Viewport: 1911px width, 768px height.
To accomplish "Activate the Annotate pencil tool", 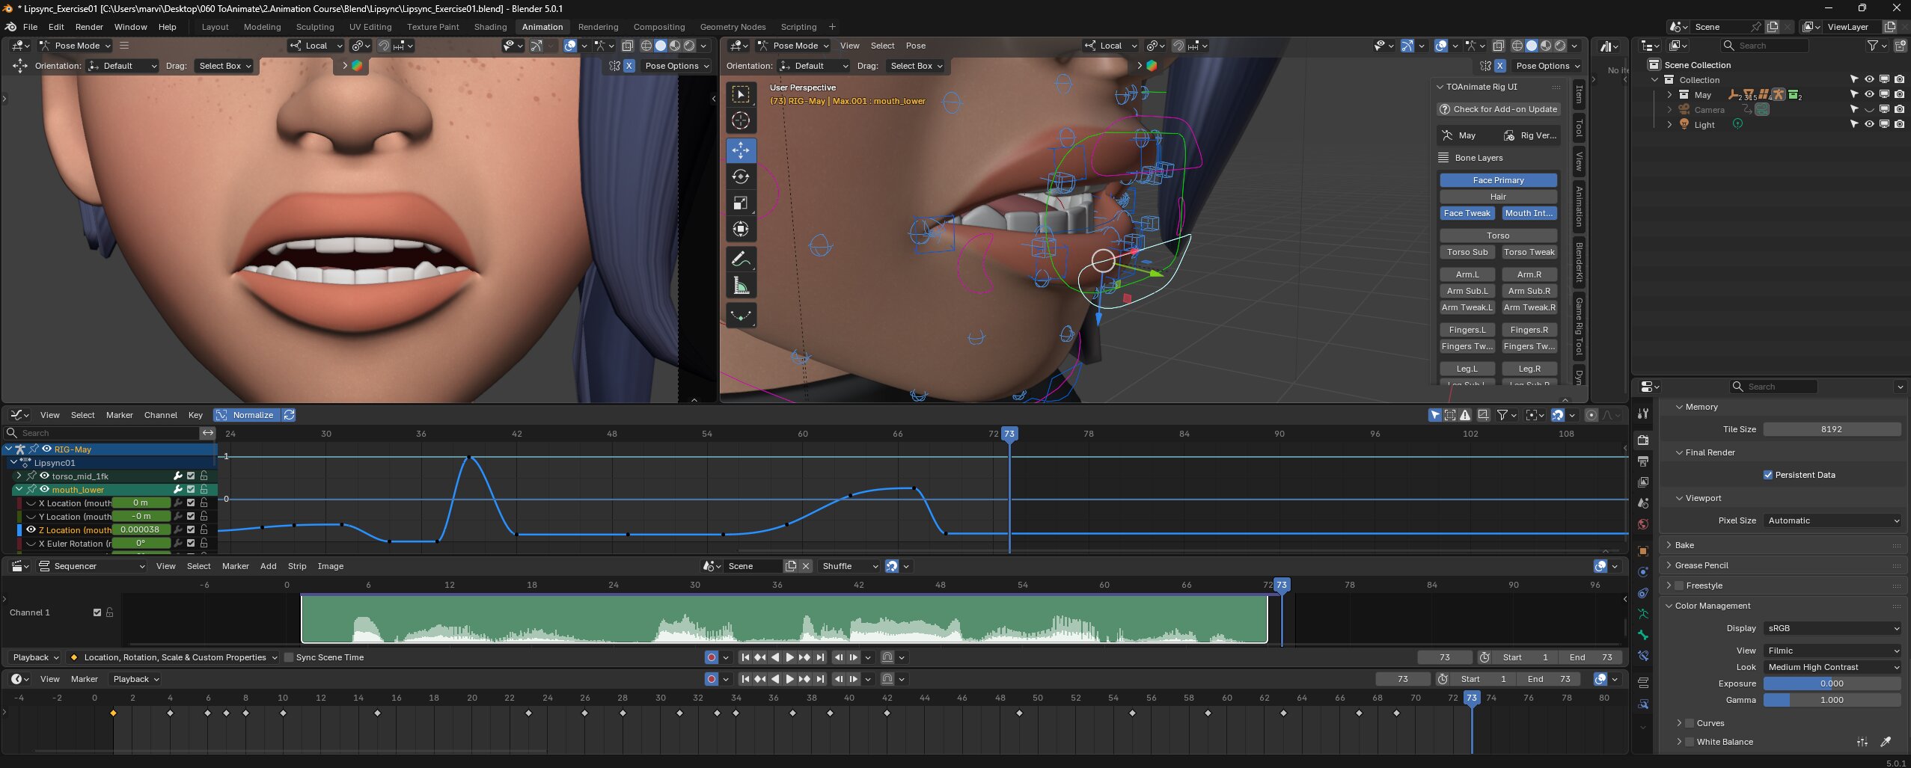I will point(740,259).
